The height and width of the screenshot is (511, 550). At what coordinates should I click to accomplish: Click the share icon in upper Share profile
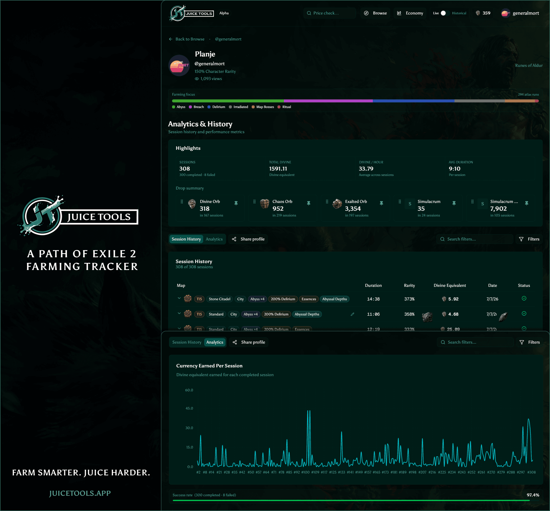[234, 239]
